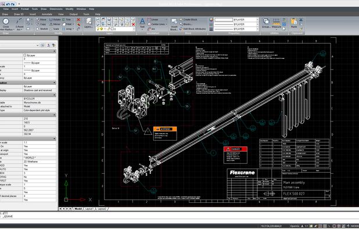Expand the Array dropdown arrow
Image resolution: width=359 pixels, height=229 pixels.
tap(73, 29)
